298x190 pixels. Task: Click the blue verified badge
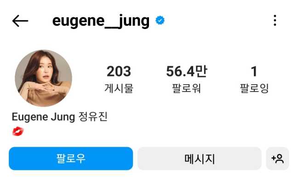[x=160, y=20]
